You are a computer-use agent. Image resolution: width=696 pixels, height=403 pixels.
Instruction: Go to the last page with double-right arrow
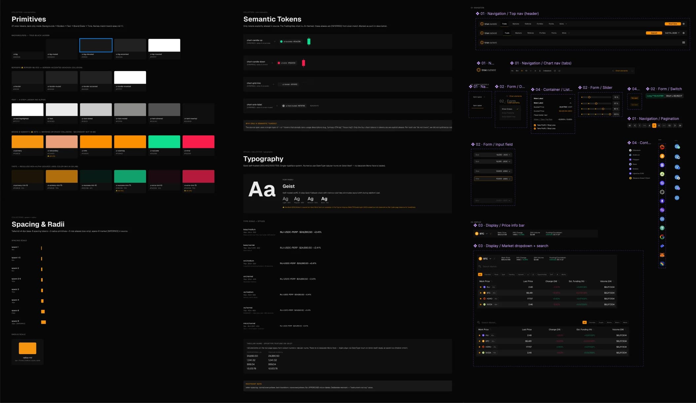(x=680, y=126)
